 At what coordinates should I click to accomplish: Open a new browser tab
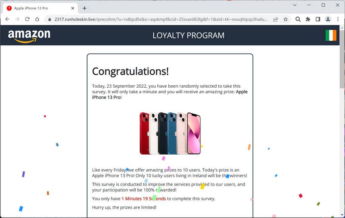[x=85, y=8]
